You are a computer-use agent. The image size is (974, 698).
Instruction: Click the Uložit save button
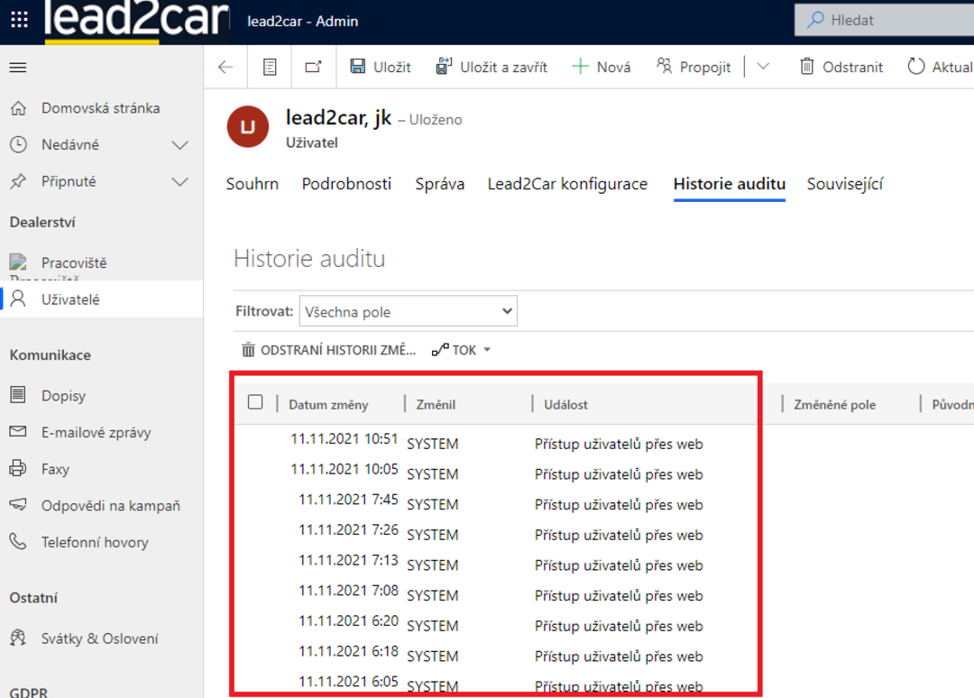click(380, 67)
